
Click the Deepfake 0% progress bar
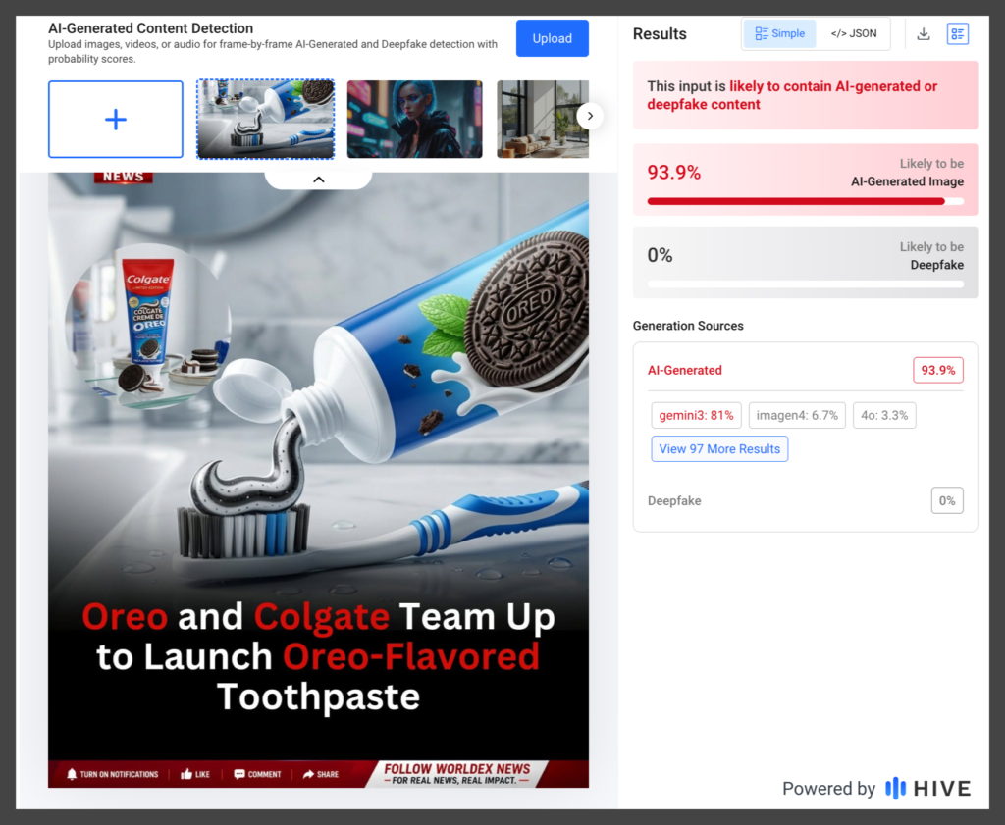(805, 284)
